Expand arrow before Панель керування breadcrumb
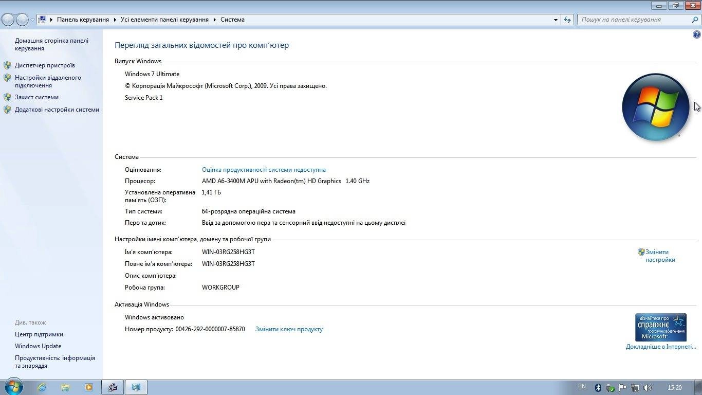This screenshot has width=702, height=395. pos(51,20)
